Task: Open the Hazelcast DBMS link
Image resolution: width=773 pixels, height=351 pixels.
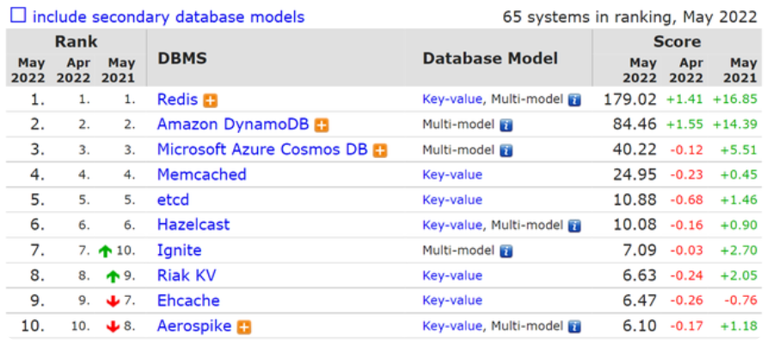Action: click(193, 226)
